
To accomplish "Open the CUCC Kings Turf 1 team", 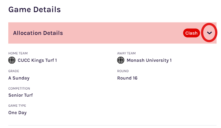I will pos(37,60).
